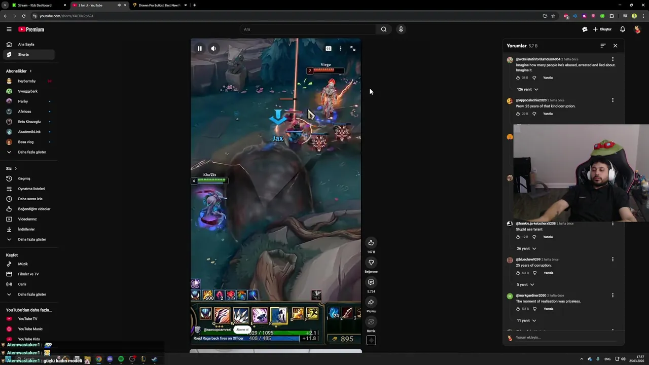Expand the Siz section header
The height and width of the screenshot is (365, 649).
[x=11, y=168]
